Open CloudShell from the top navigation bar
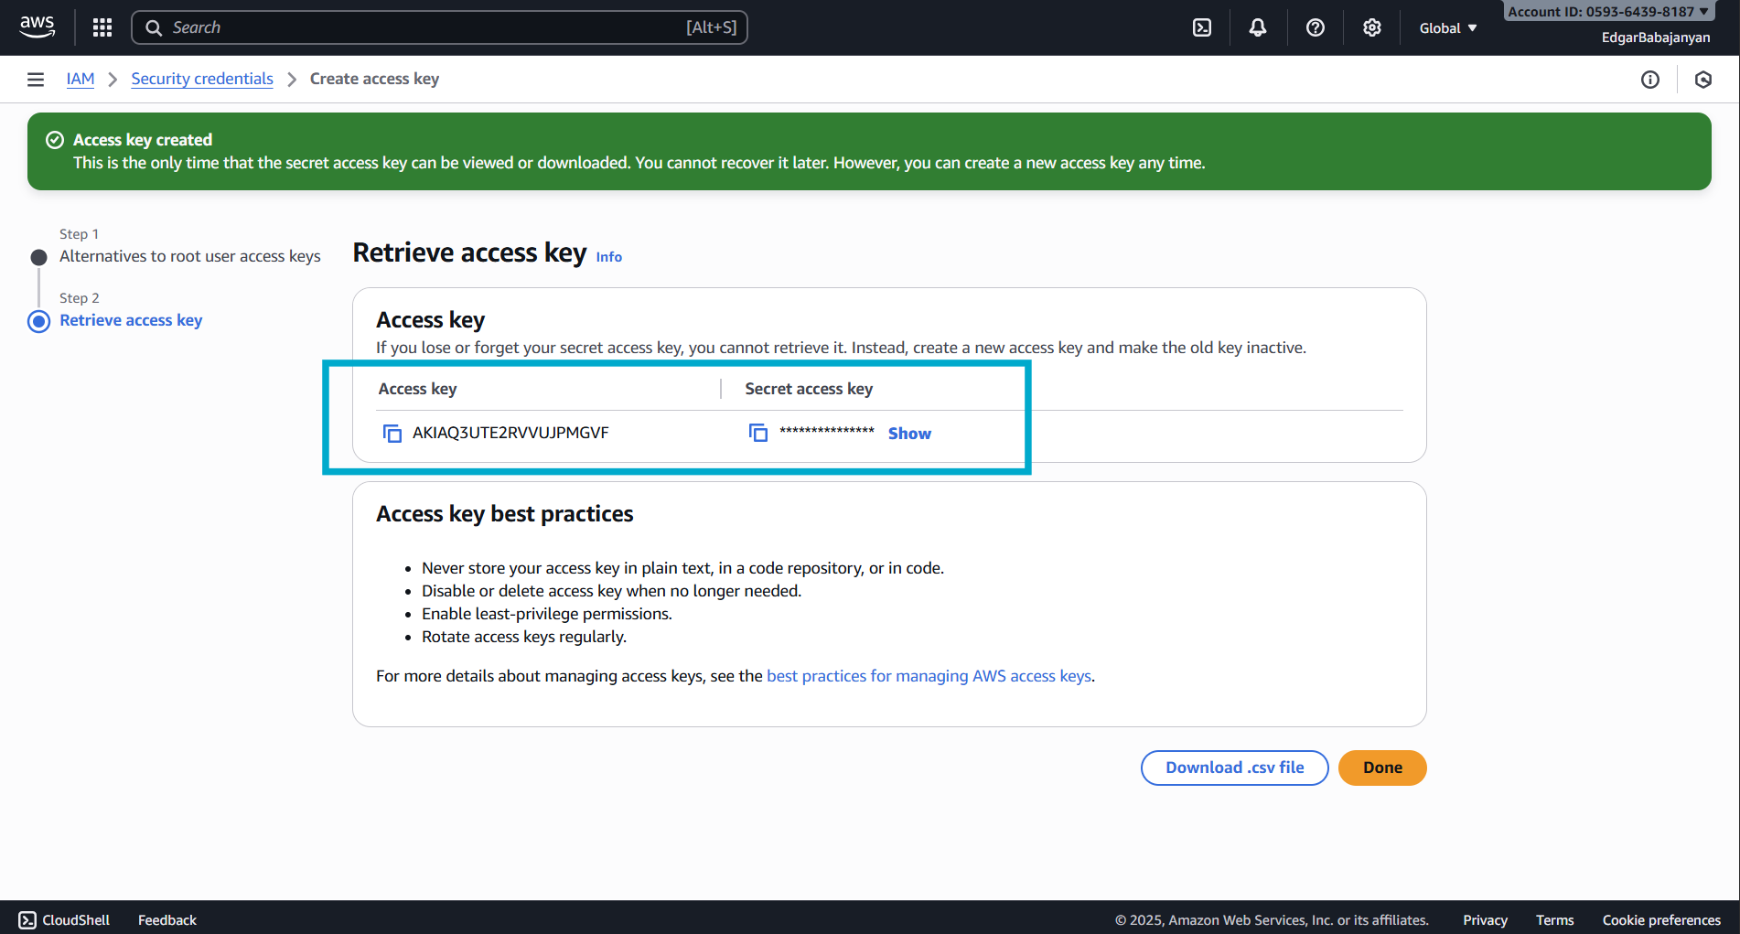The width and height of the screenshot is (1740, 934). coord(1201,27)
